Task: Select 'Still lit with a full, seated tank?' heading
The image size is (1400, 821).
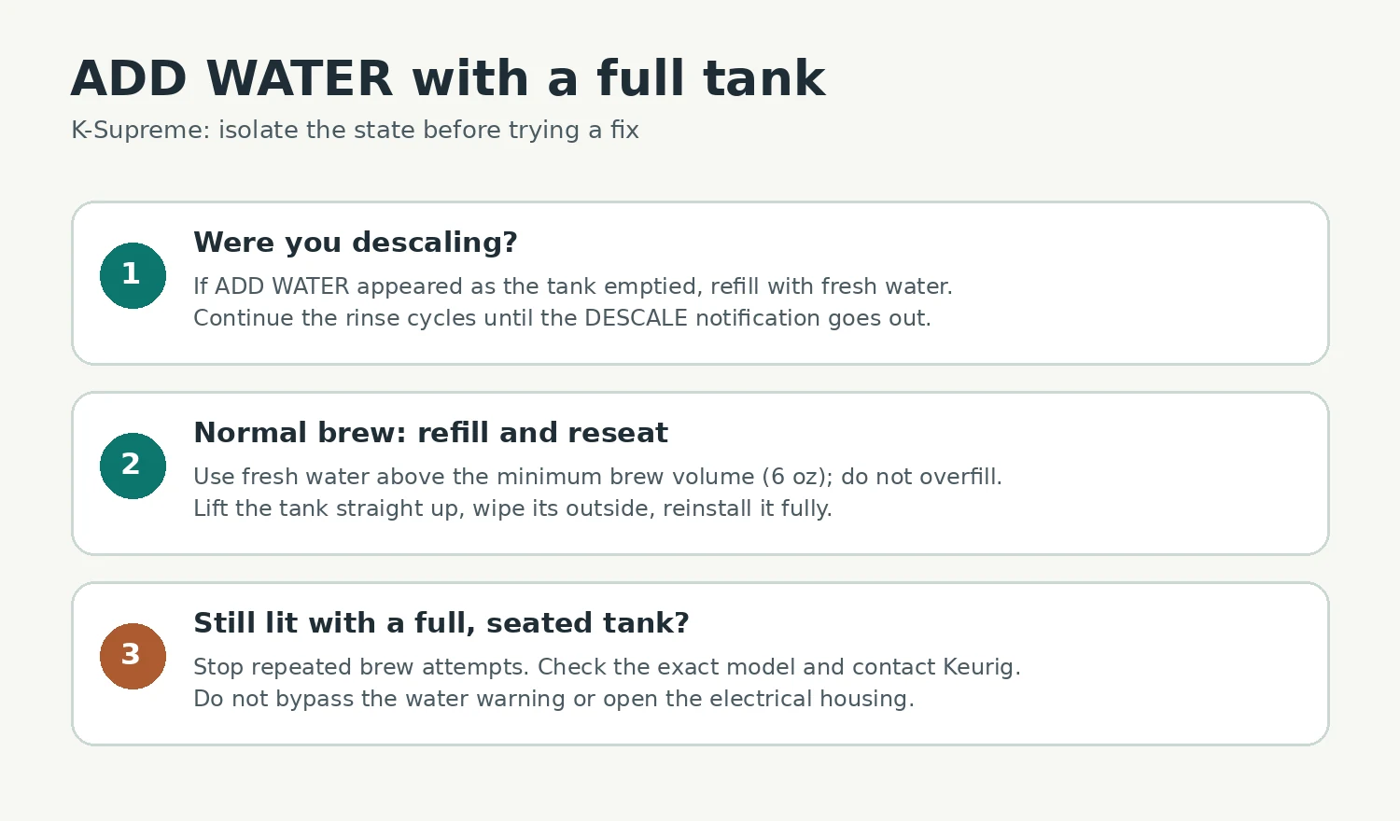Action: click(x=441, y=623)
